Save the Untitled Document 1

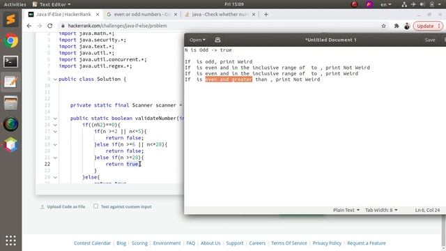point(430,40)
